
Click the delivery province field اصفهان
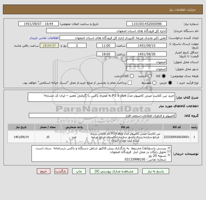pyautogui.click(x=147, y=62)
